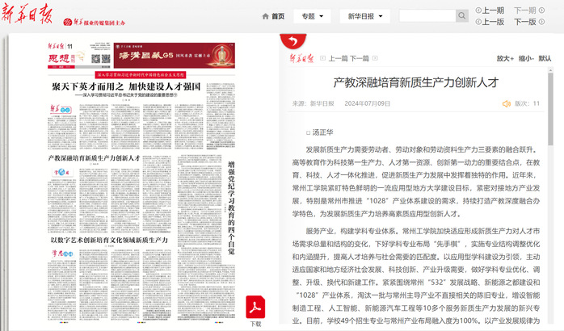
Task: Click the red PDF download icon
Action: 255,307
